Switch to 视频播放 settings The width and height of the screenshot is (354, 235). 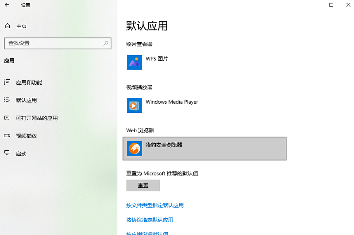click(x=26, y=136)
